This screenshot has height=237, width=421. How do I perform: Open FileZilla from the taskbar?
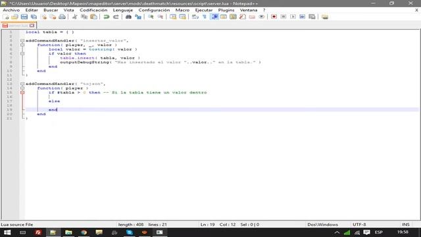[38, 232]
